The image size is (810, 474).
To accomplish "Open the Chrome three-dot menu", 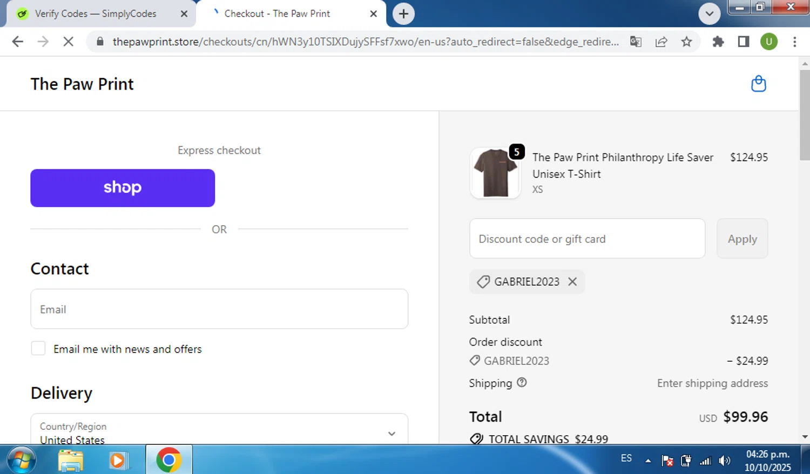I will [x=794, y=42].
